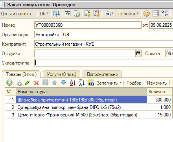Click the Изменить button

[157, 83]
